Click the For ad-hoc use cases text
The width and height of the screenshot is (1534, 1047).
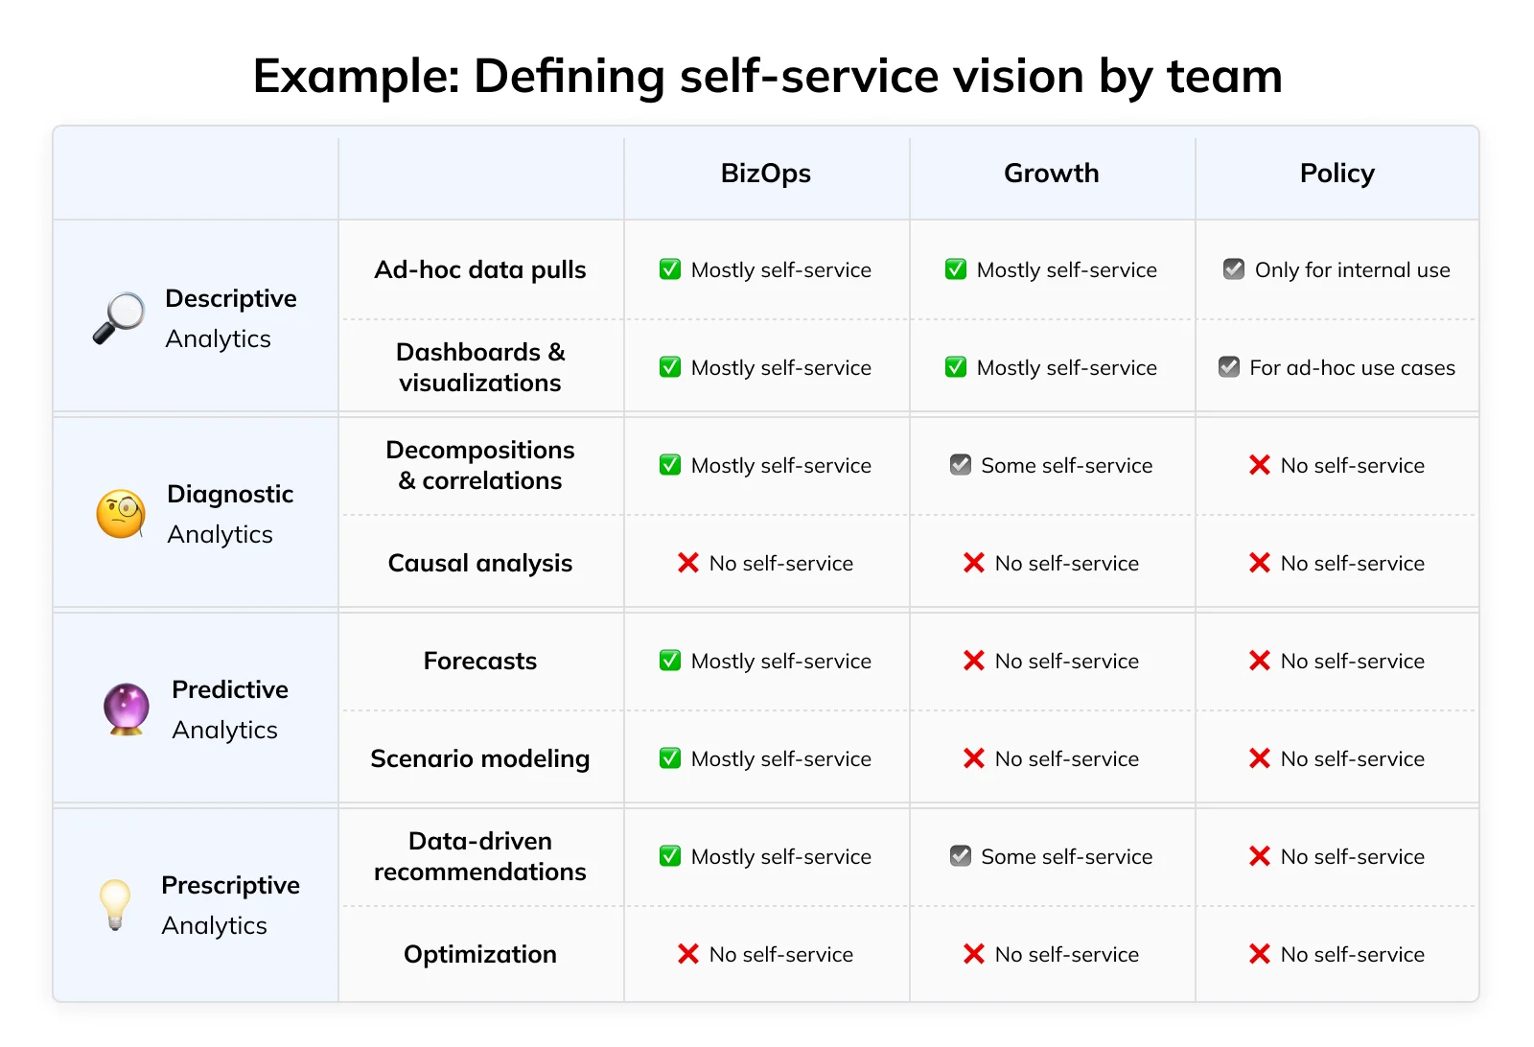[x=1352, y=367]
